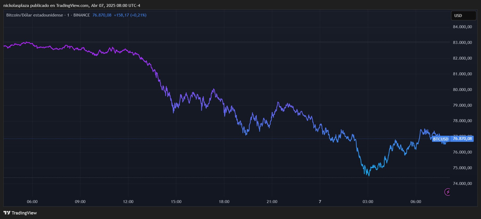Image resolution: width=481 pixels, height=219 pixels.
Task: Click the BTCUSD price line tag
Action: [x=441, y=139]
